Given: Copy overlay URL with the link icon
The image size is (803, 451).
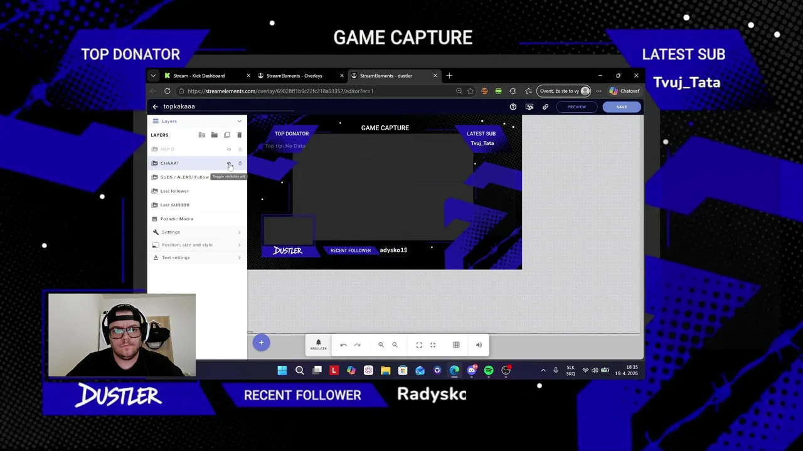Looking at the screenshot, I should point(545,106).
